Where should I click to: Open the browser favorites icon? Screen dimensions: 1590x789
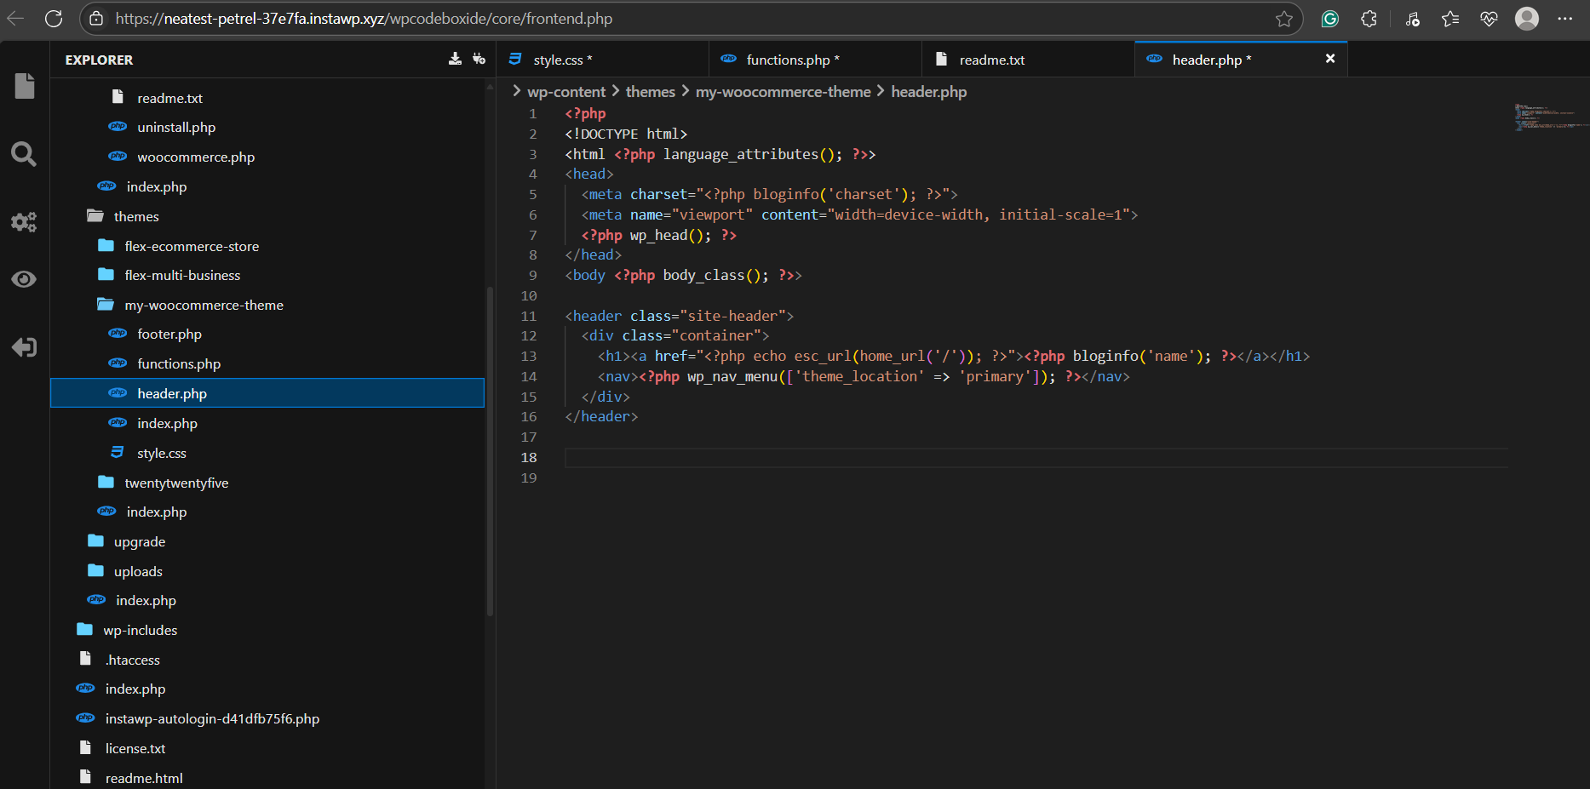pyautogui.click(x=1450, y=19)
